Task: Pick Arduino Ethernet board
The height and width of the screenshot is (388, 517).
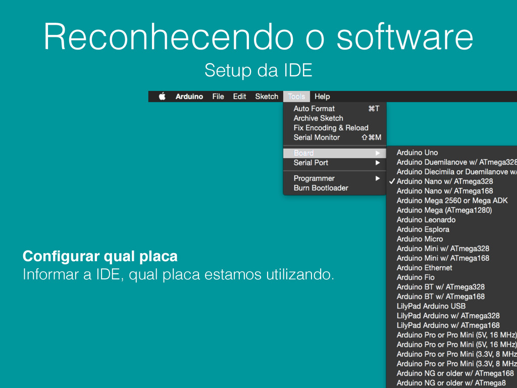Action: click(x=452, y=268)
